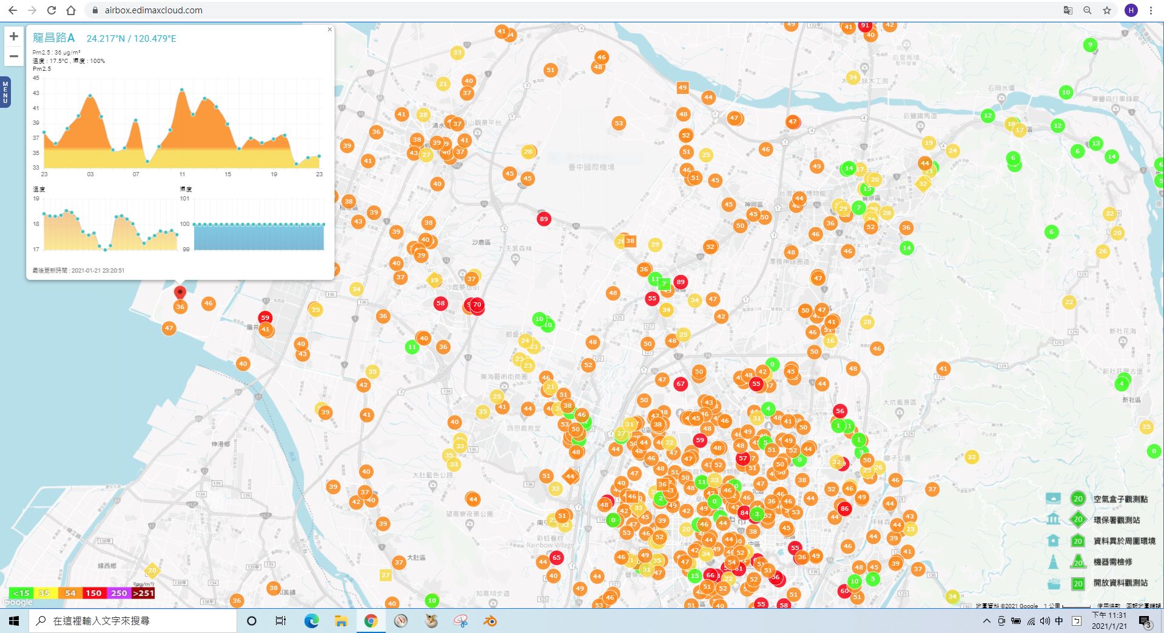Open the Windows Start menu

click(x=14, y=621)
